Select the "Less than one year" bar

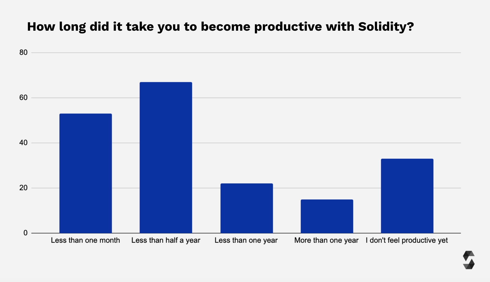point(247,208)
